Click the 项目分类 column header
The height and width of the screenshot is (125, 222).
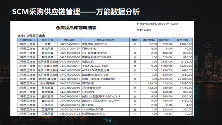pyautogui.click(x=48, y=40)
